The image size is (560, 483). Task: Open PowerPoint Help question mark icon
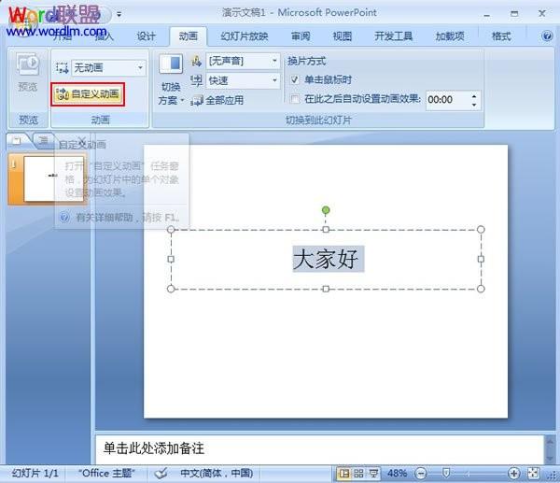pos(547,36)
